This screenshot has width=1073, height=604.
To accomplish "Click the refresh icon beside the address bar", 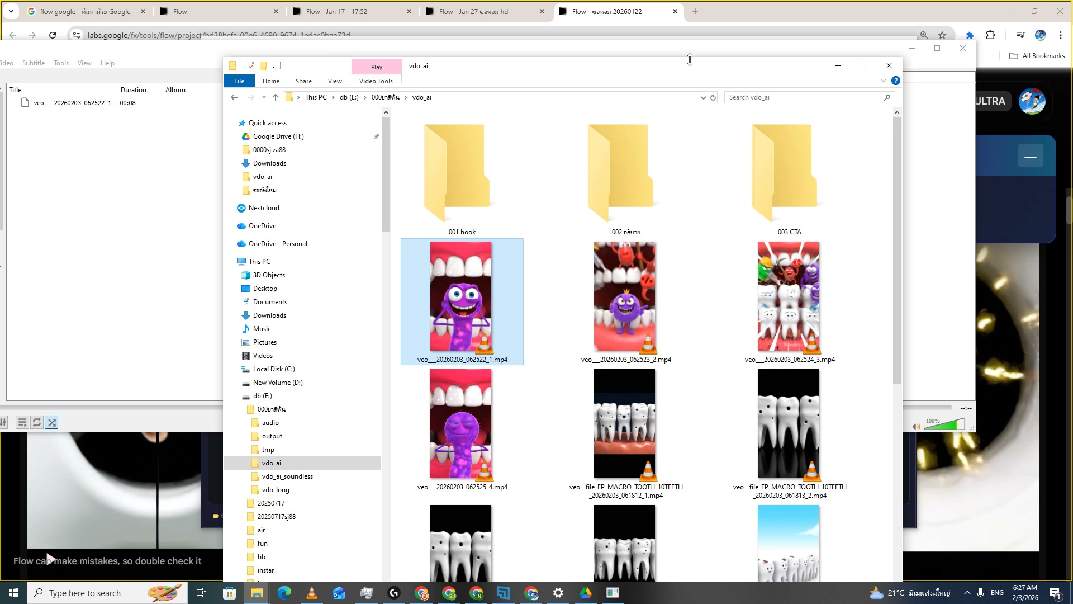I will [713, 97].
